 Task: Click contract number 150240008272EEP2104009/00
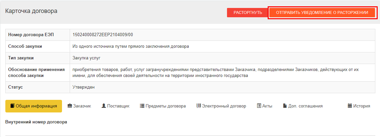click(103, 35)
